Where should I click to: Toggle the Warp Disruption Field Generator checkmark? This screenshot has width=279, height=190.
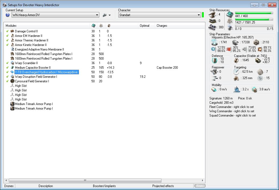coord(7,76)
